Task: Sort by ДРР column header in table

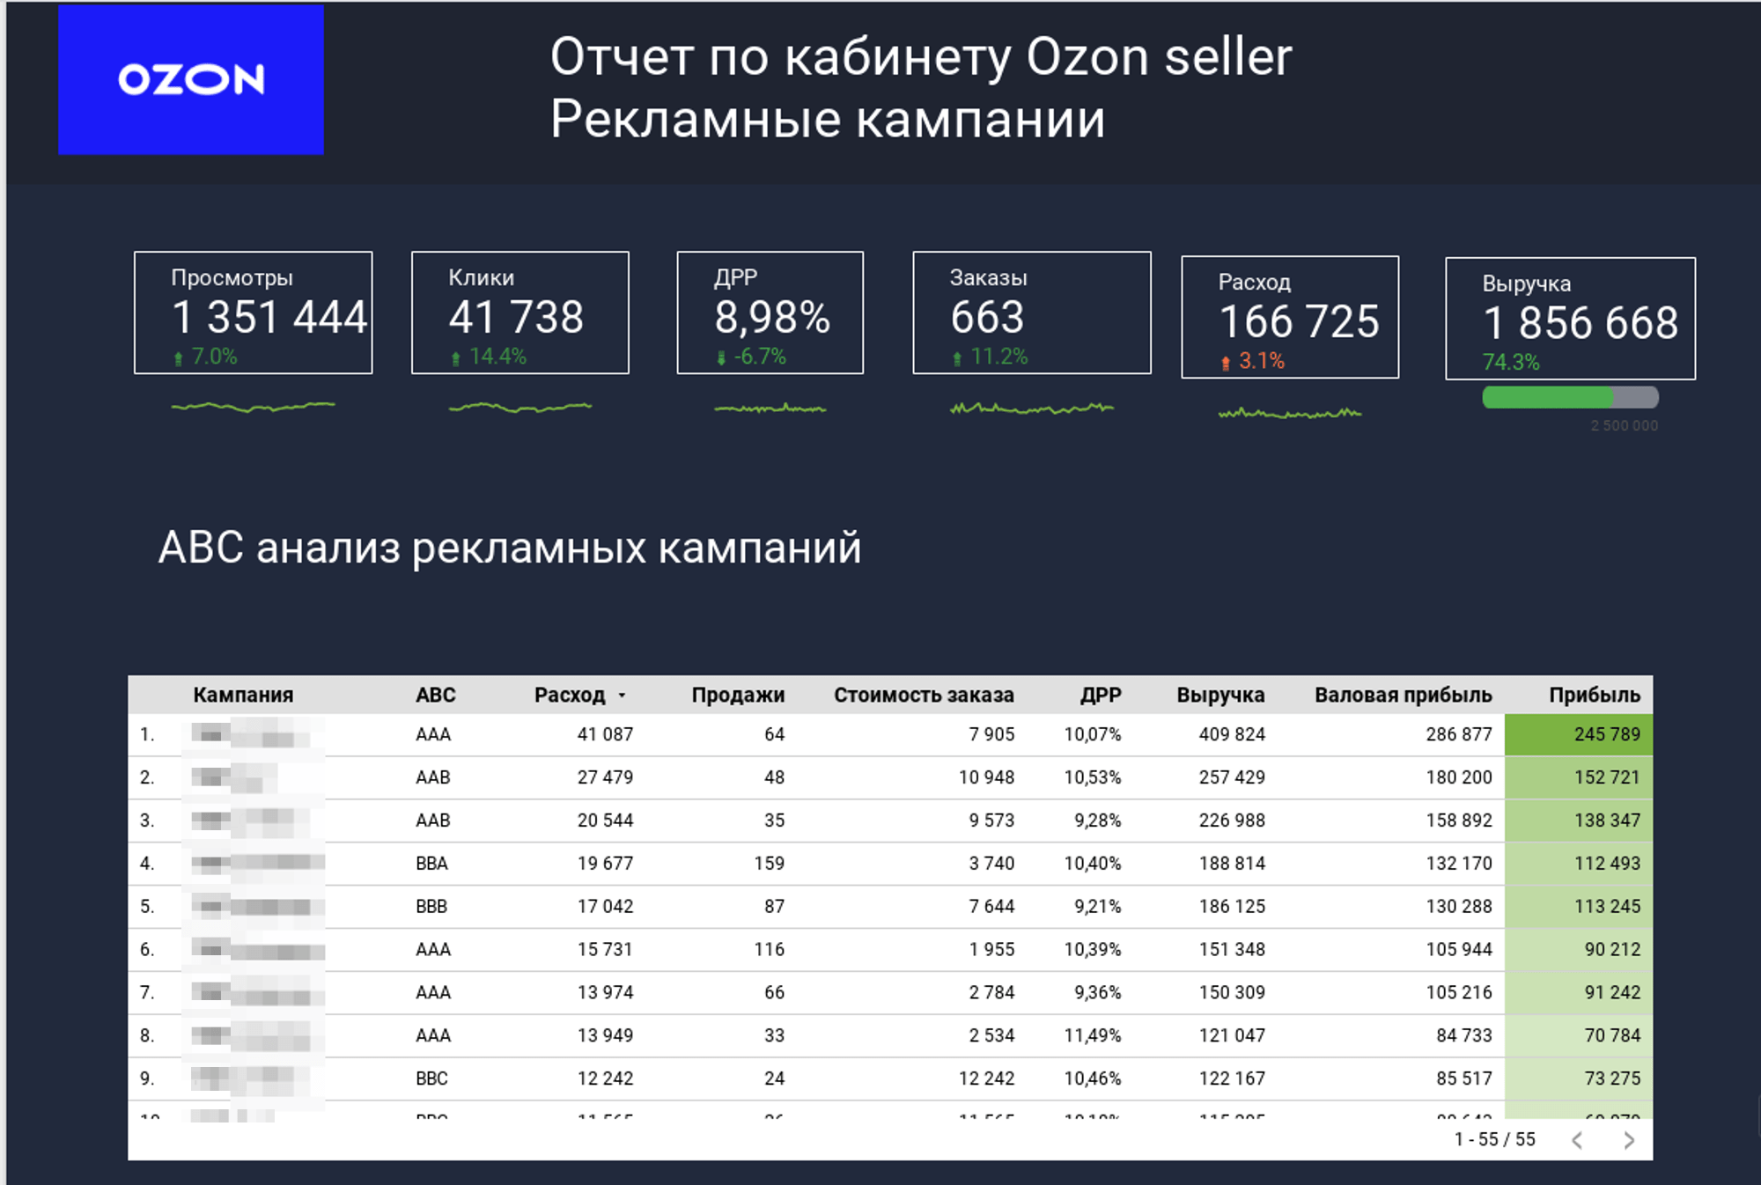Action: pyautogui.click(x=1101, y=695)
